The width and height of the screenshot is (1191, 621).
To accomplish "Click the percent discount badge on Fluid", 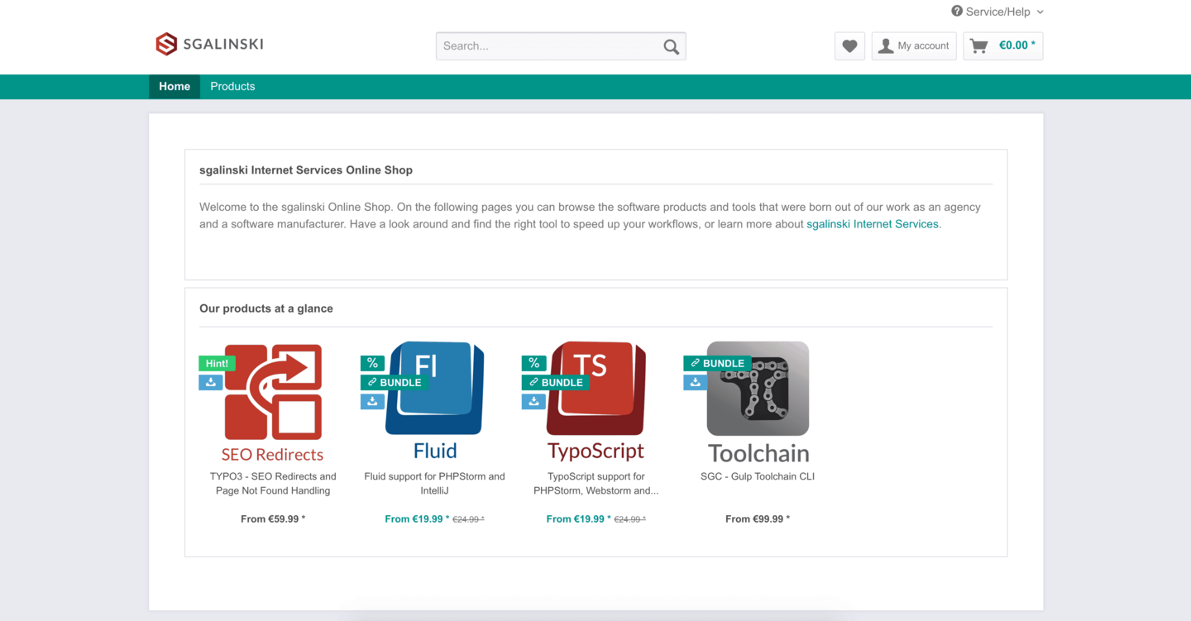I will coord(372,363).
